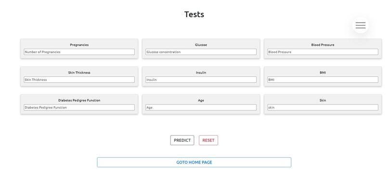Click the Blood Pressure card label

(323, 45)
